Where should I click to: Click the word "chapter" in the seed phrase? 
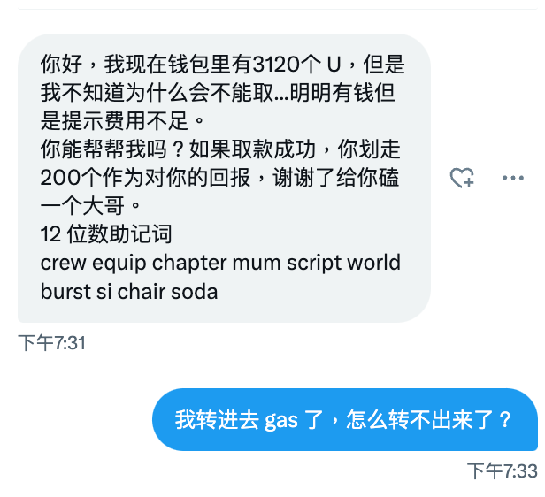click(189, 263)
